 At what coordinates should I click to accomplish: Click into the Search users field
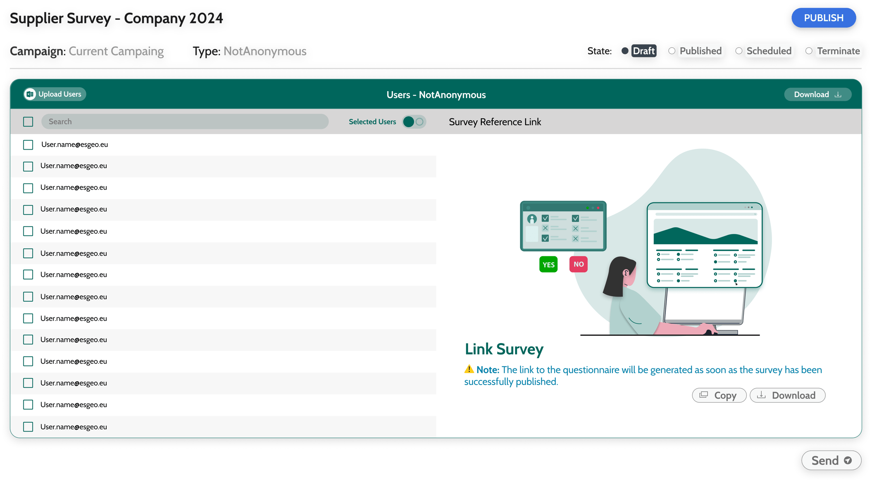(x=185, y=122)
